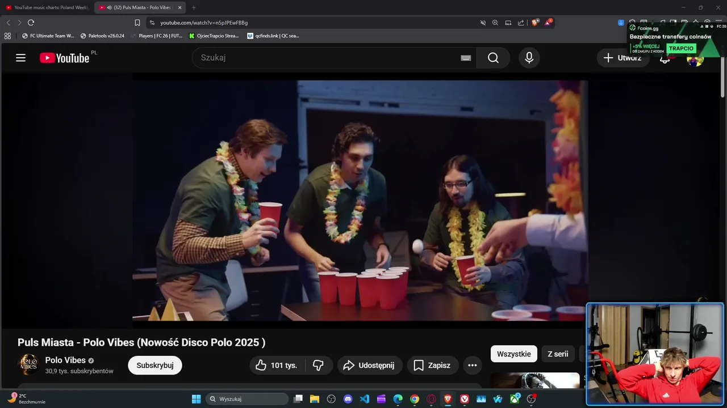This screenshot has width=727, height=408.
Task: Open Visual Studio Code from taskbar
Action: [x=365, y=399]
